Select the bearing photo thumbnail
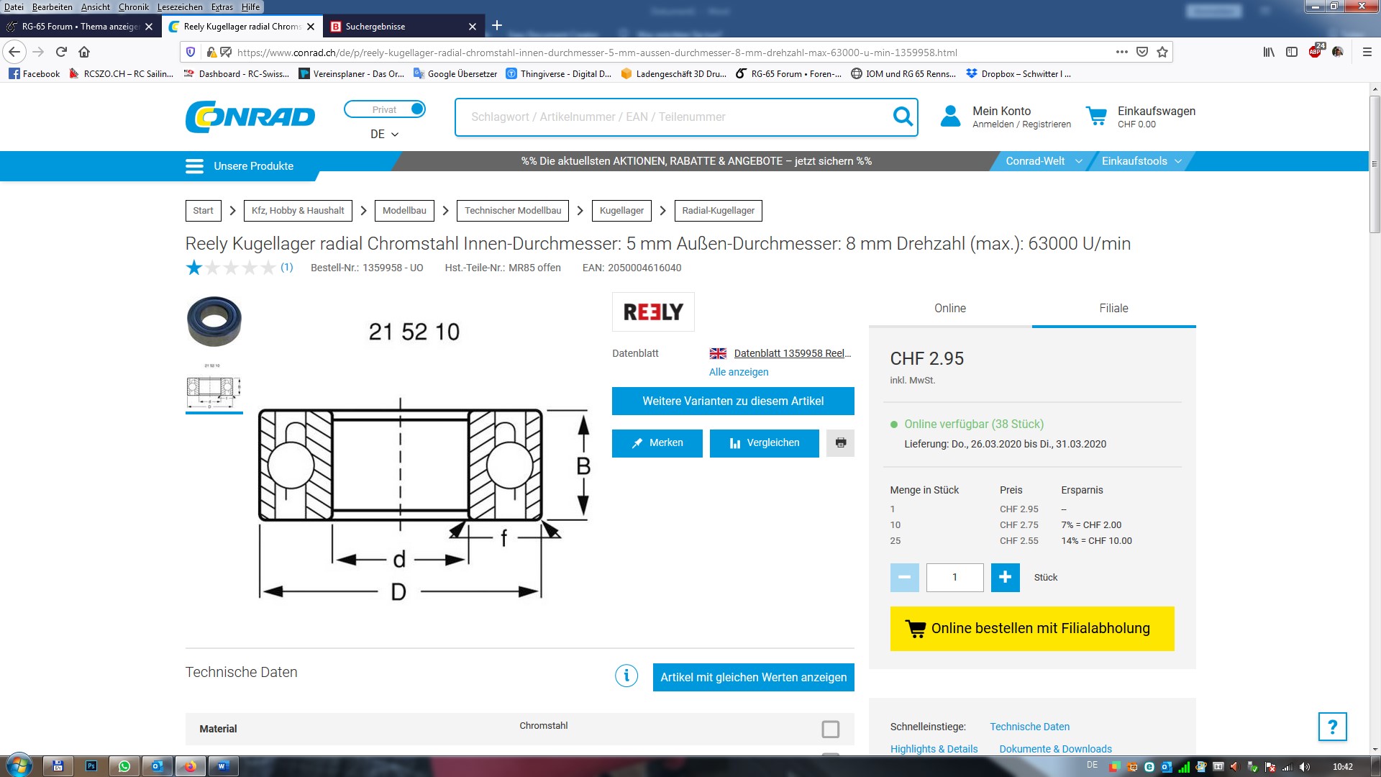Viewport: 1381px width, 777px height. coord(214,322)
